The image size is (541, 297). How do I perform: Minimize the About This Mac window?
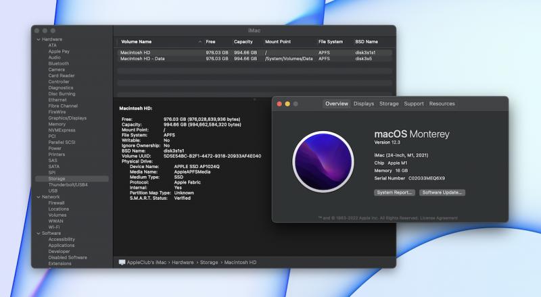pyautogui.click(x=287, y=104)
